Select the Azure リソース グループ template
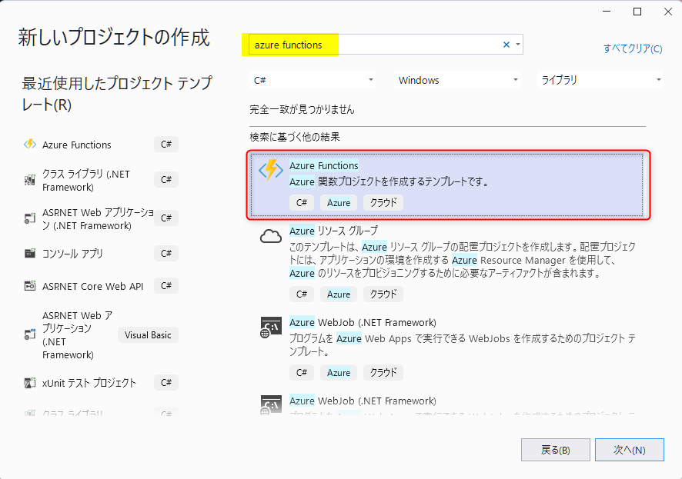Viewport: 682px width, 479px height. [447, 262]
